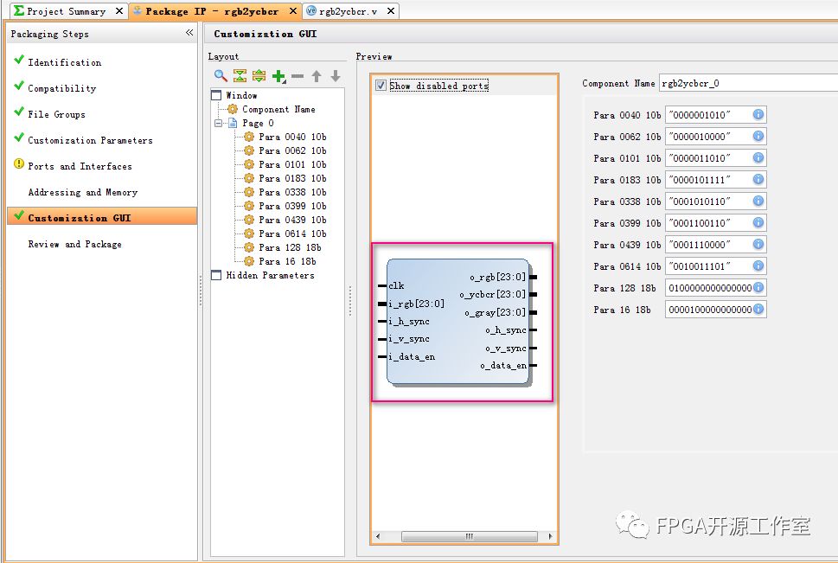
Task: Click info icon beside Para 0040 10b field
Action: [758, 115]
